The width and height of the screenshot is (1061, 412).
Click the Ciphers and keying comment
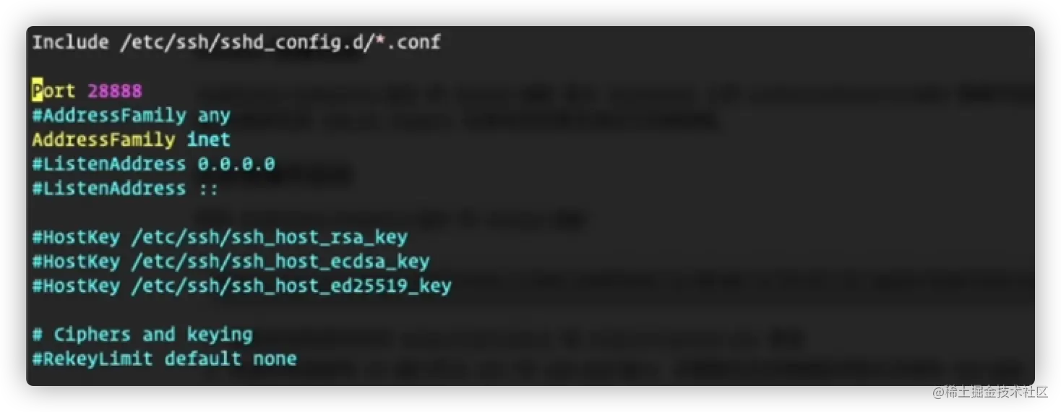(x=142, y=335)
